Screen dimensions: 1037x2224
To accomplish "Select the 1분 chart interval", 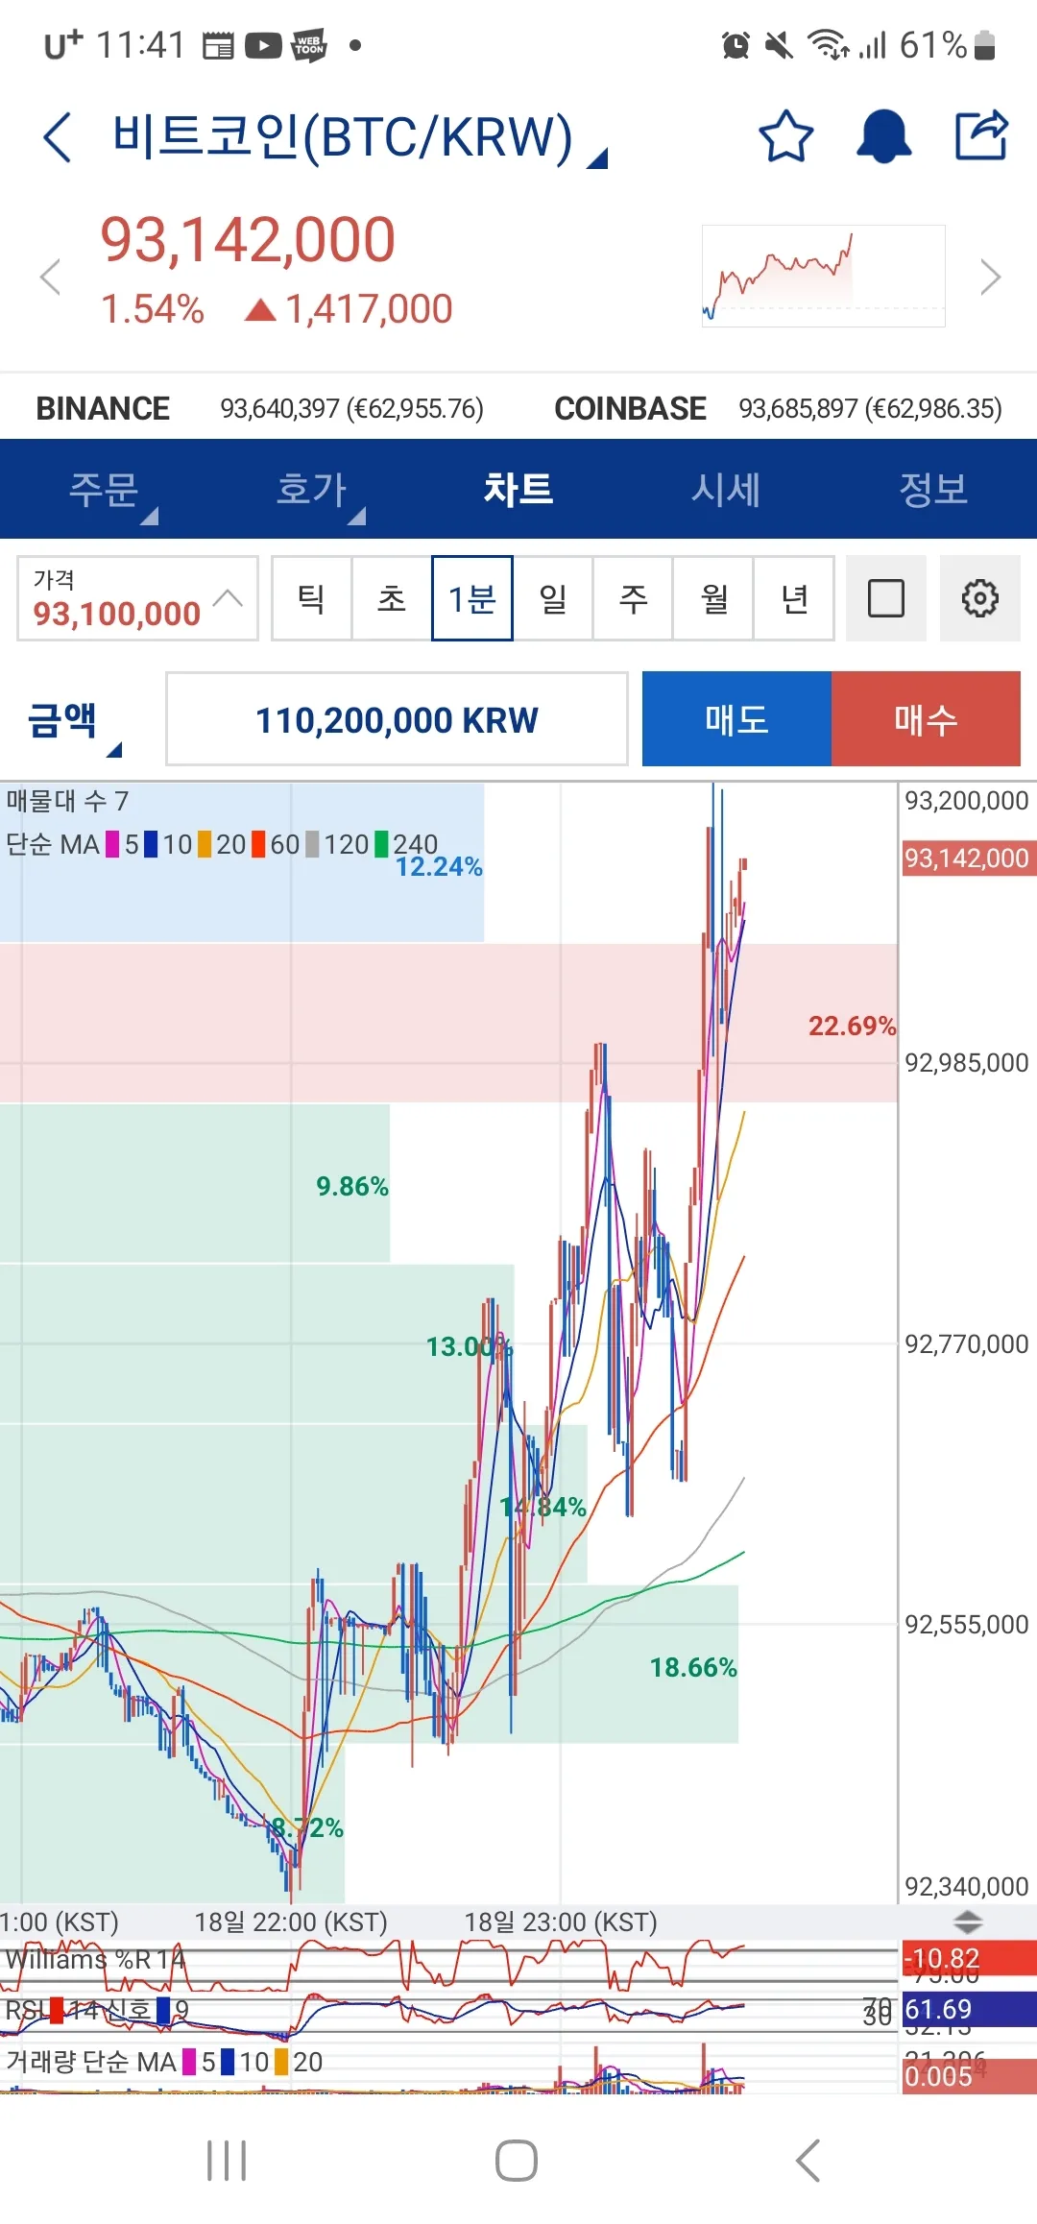I will (471, 598).
